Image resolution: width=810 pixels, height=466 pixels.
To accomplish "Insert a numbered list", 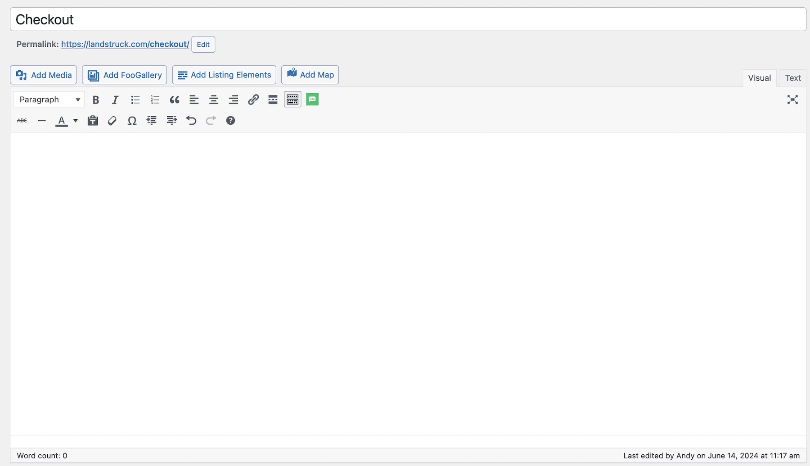I will tap(155, 100).
